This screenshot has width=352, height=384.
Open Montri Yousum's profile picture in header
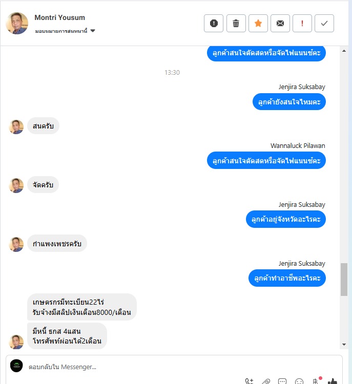tap(17, 23)
